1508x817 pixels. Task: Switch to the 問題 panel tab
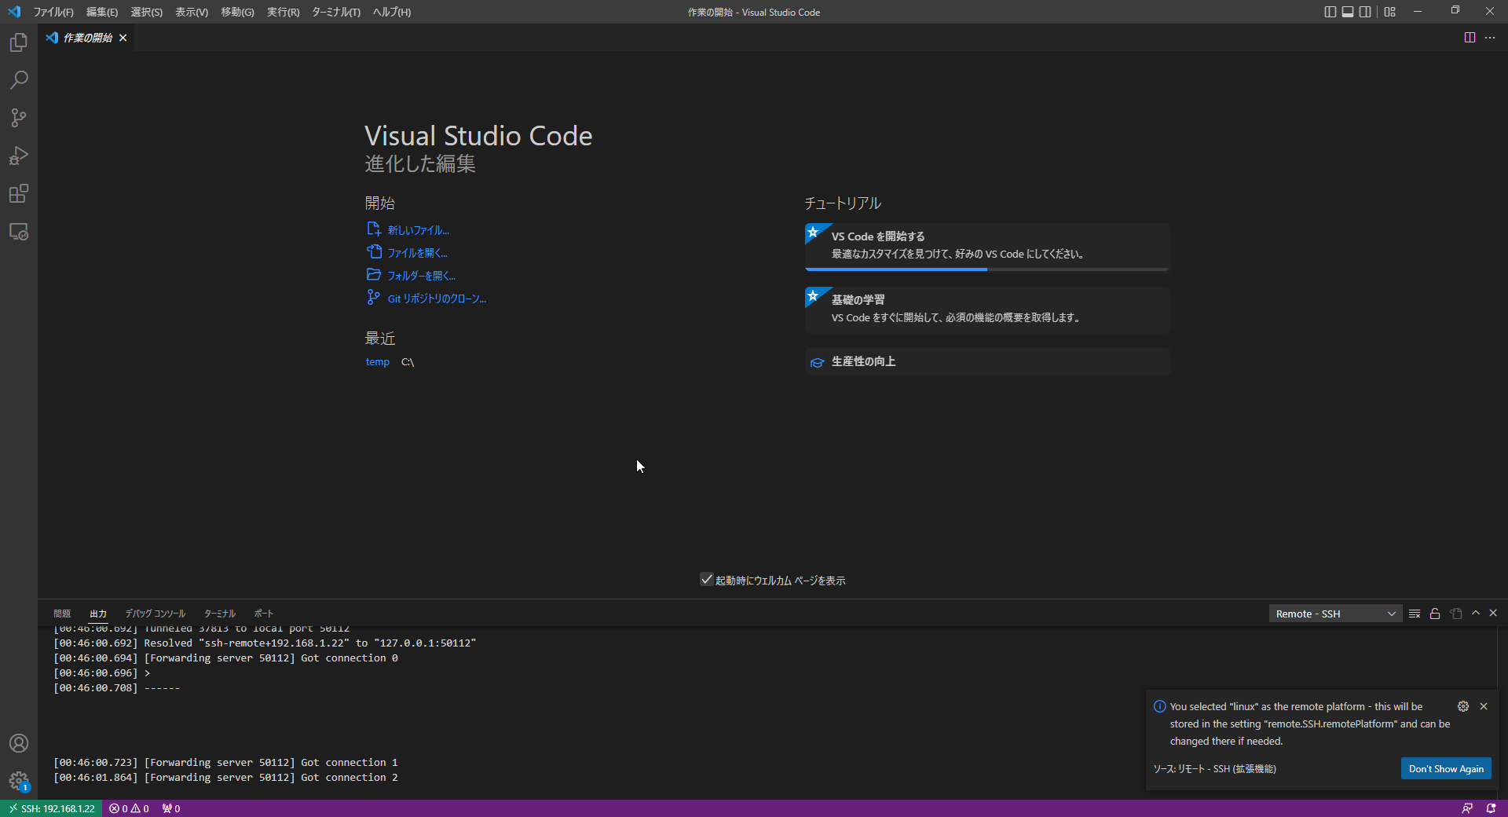pos(62,614)
